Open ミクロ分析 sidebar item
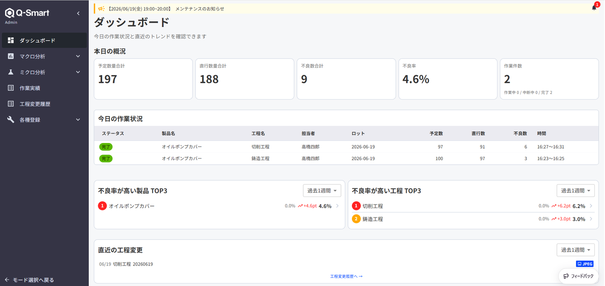This screenshot has width=605, height=286. 45,72
